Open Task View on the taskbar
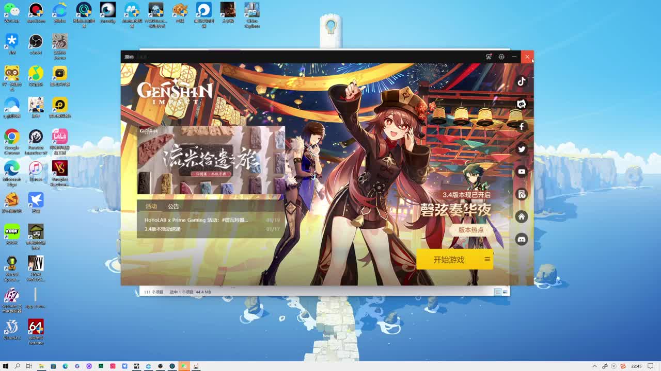The width and height of the screenshot is (661, 371). pyautogui.click(x=29, y=366)
